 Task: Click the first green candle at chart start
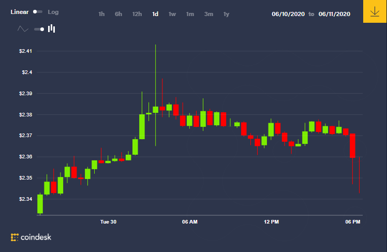(40, 204)
